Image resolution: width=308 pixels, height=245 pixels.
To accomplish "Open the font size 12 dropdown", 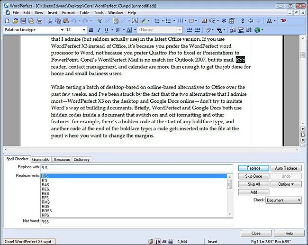I will (84, 30).
